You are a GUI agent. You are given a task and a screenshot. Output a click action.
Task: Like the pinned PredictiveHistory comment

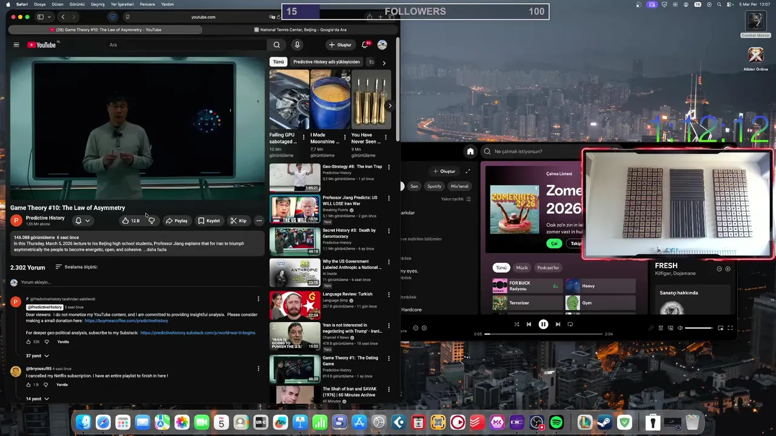(28, 342)
